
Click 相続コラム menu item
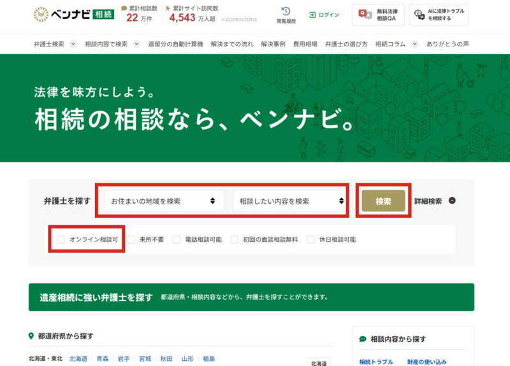[390, 44]
